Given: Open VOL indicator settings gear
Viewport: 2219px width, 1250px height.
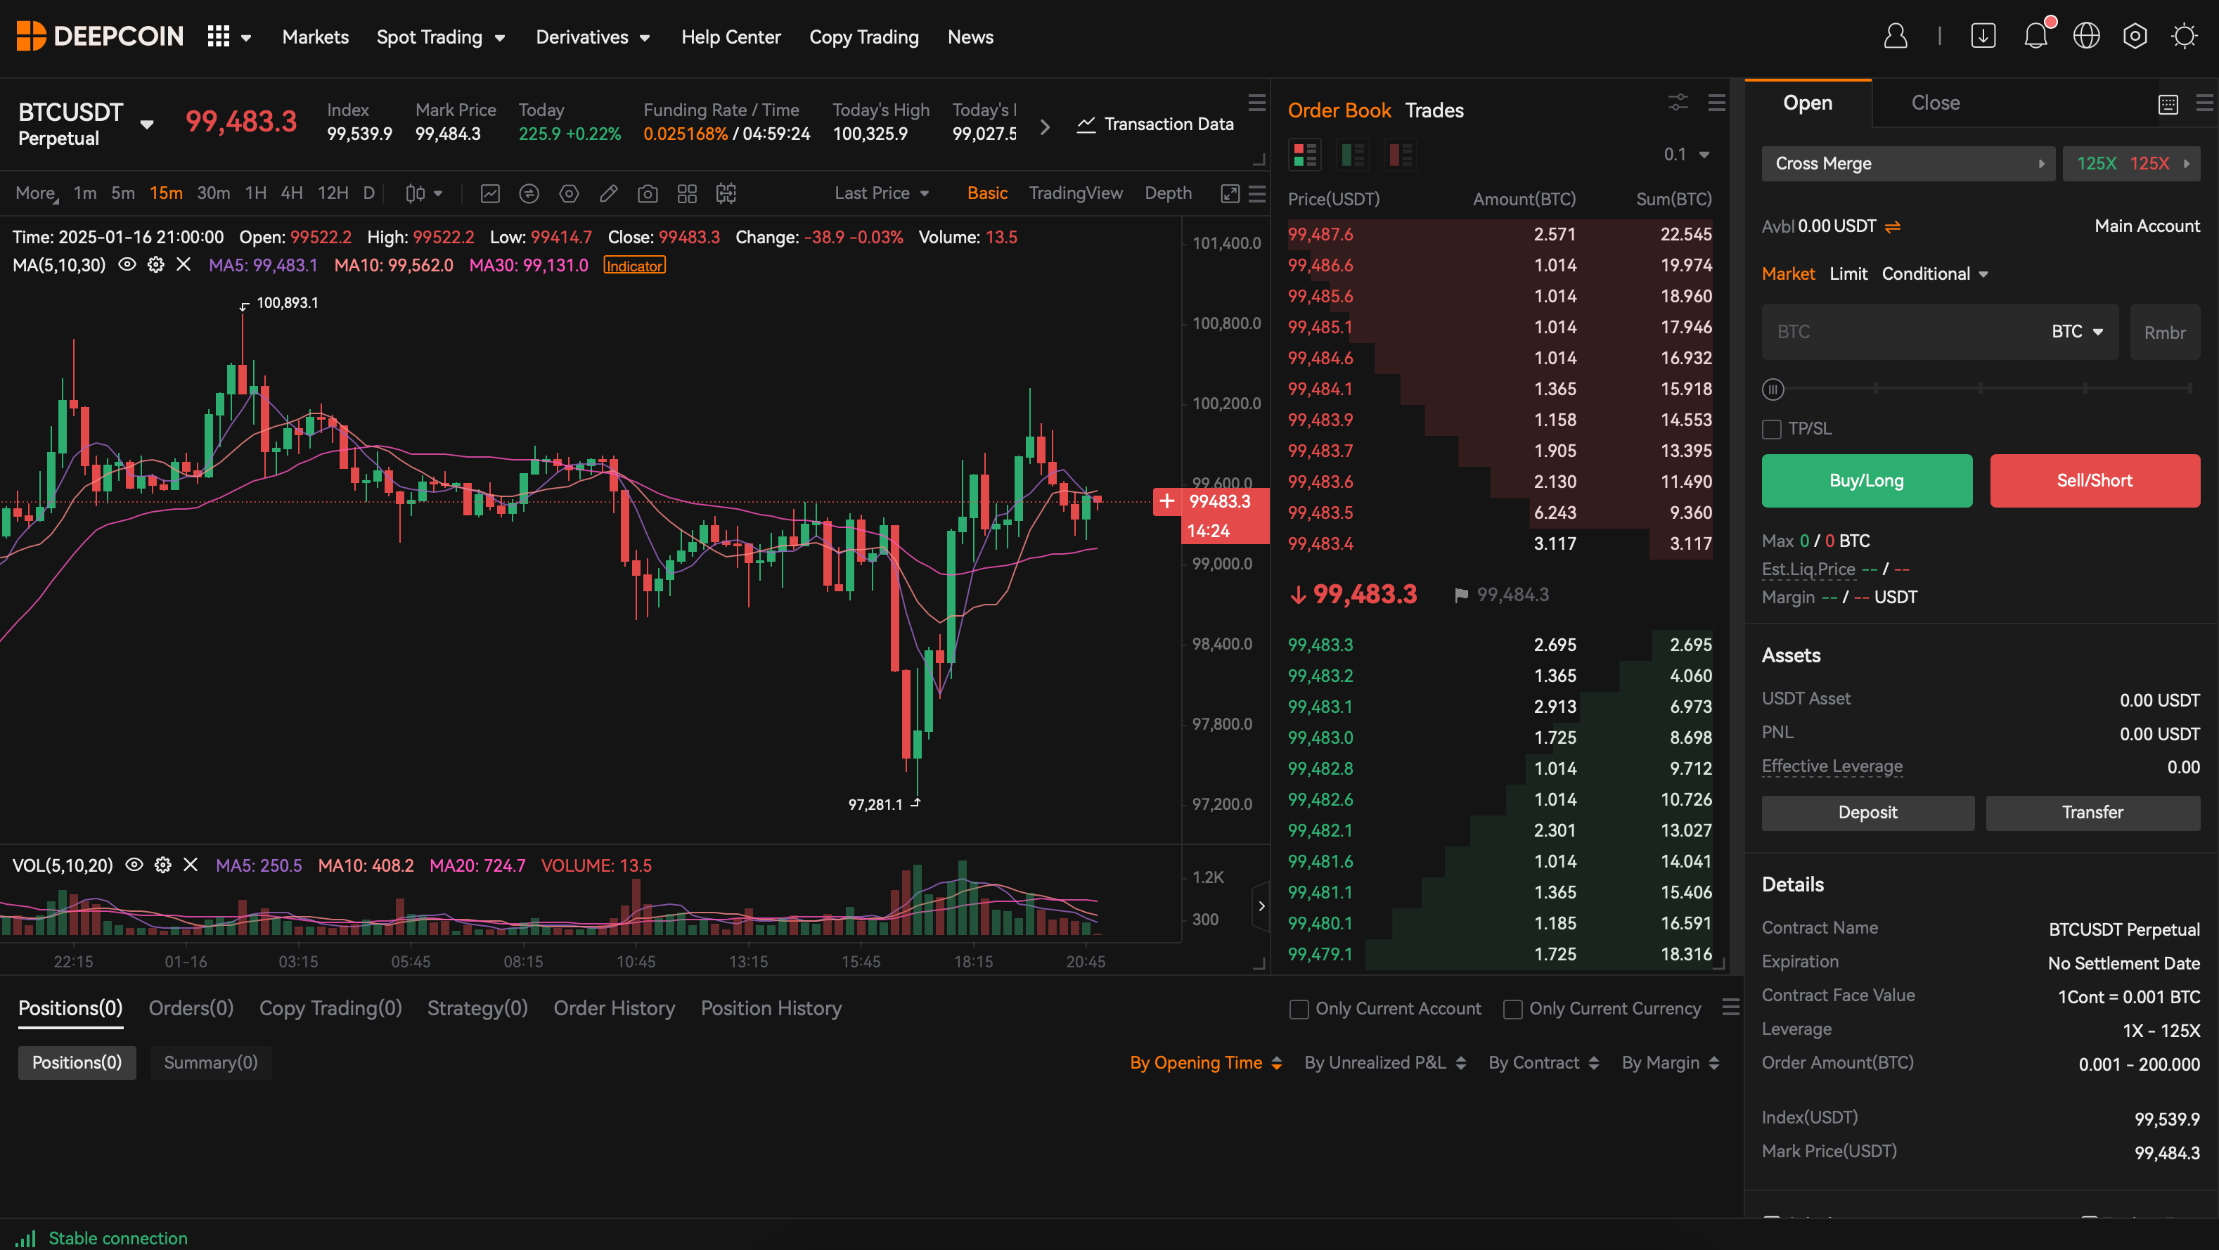Looking at the screenshot, I should point(163,865).
